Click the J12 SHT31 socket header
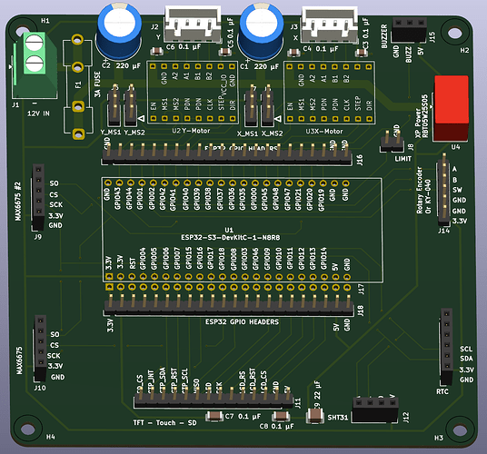The width and height of the screenshot is (487, 454). (375, 409)
